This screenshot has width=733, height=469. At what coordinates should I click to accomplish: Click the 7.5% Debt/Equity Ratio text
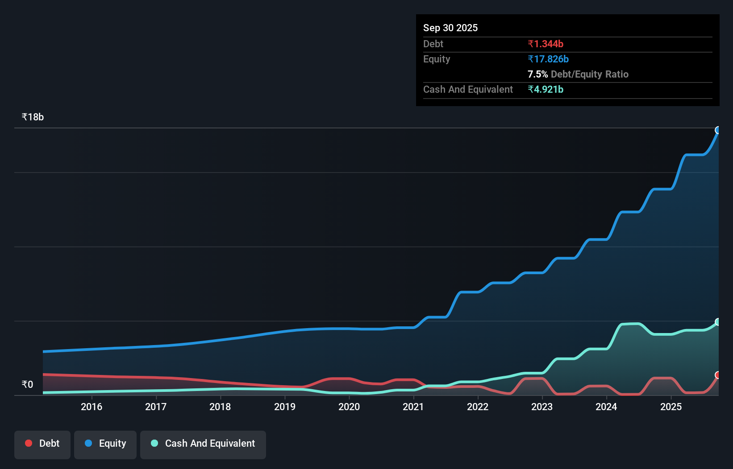[578, 74]
